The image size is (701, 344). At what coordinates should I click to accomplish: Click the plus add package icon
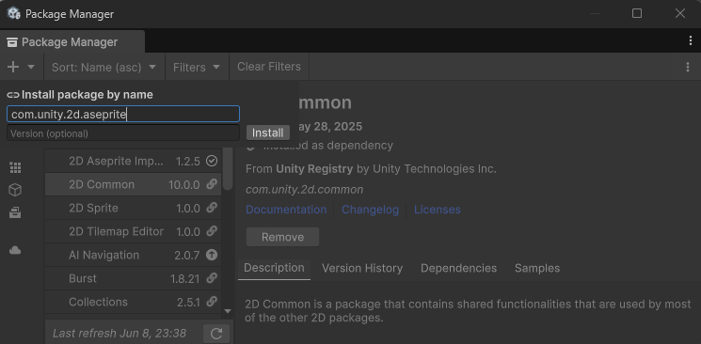[x=13, y=67]
